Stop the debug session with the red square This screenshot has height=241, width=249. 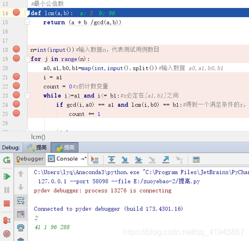coord(7,204)
